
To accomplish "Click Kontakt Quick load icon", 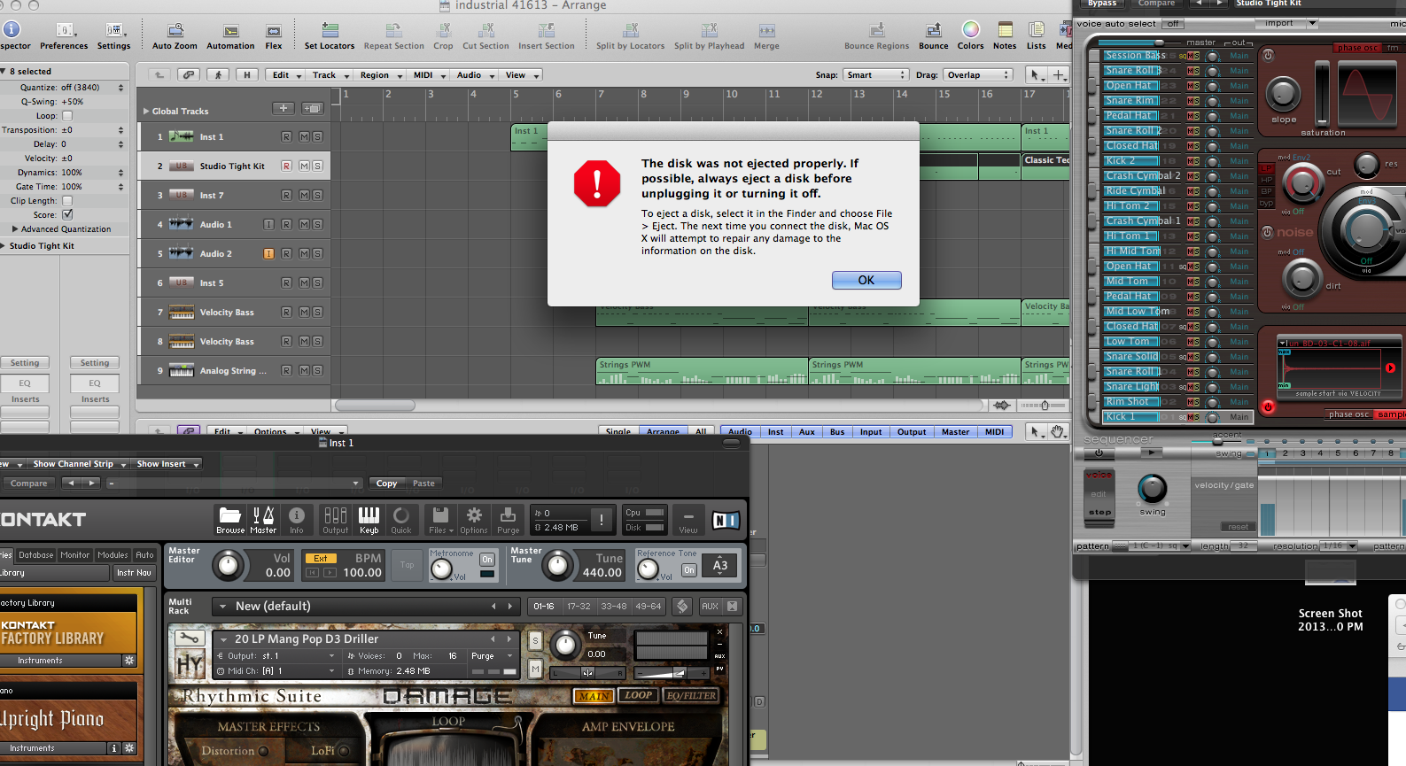I will pos(401,520).
